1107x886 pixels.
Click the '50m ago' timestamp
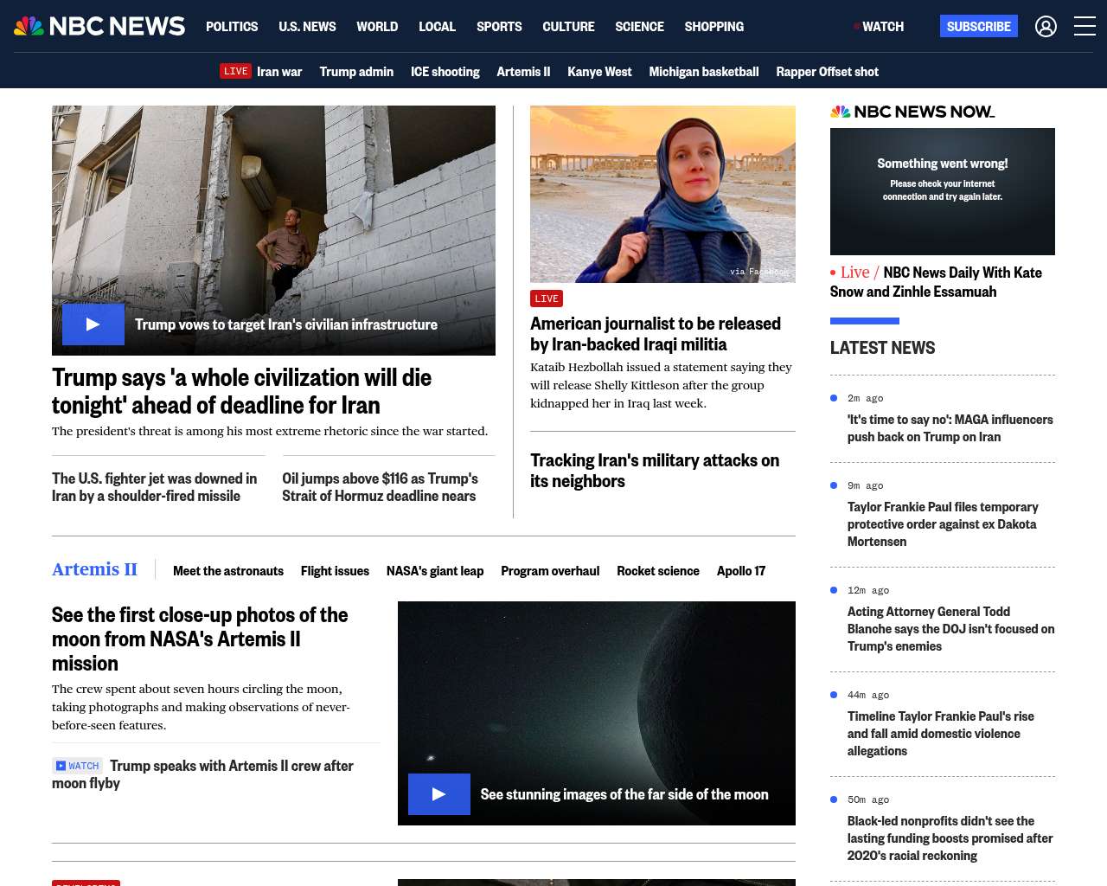coord(868,800)
